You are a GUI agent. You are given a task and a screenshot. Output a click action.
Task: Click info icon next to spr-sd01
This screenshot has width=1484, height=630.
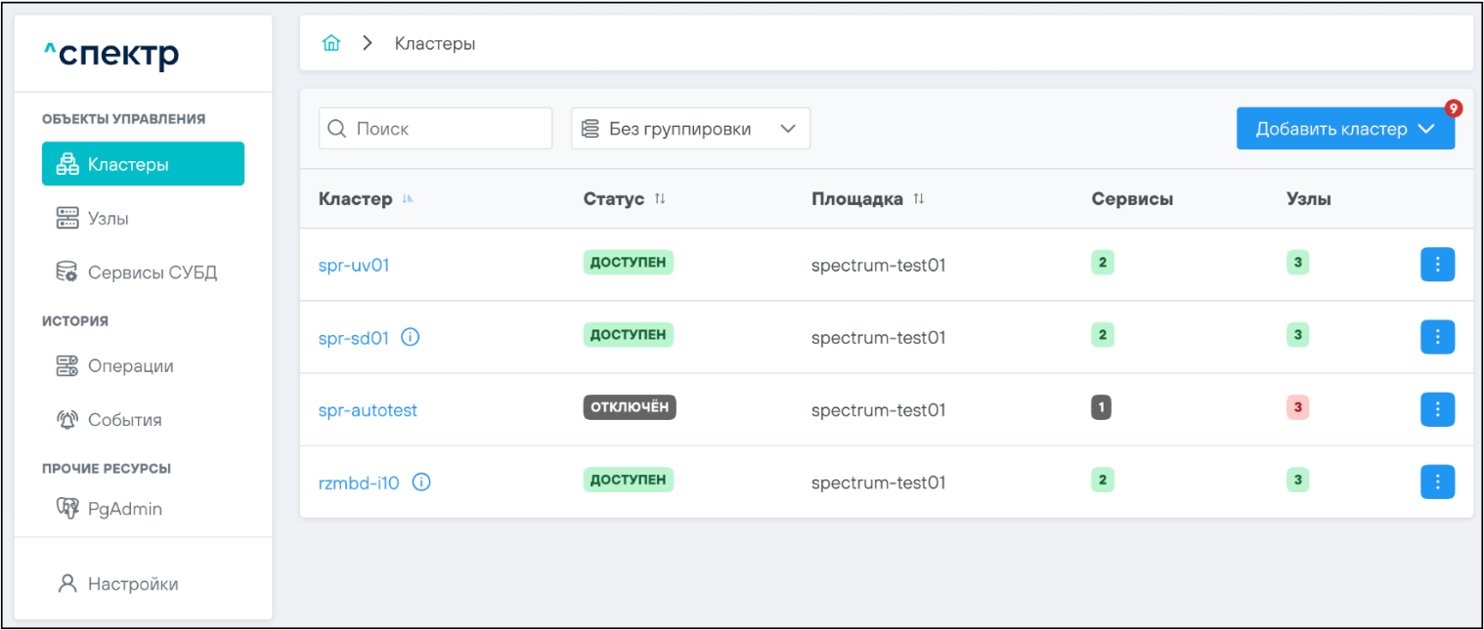411,337
